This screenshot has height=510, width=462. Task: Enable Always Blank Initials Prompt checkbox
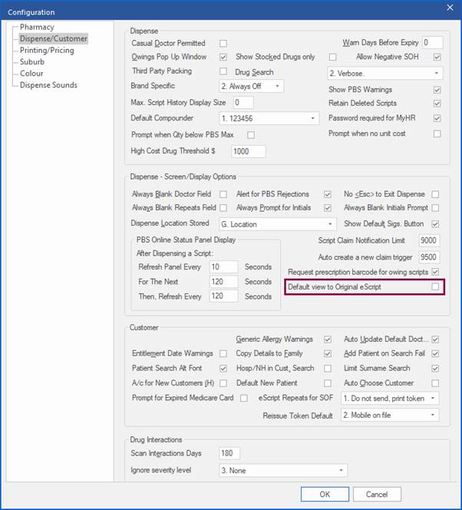435,207
